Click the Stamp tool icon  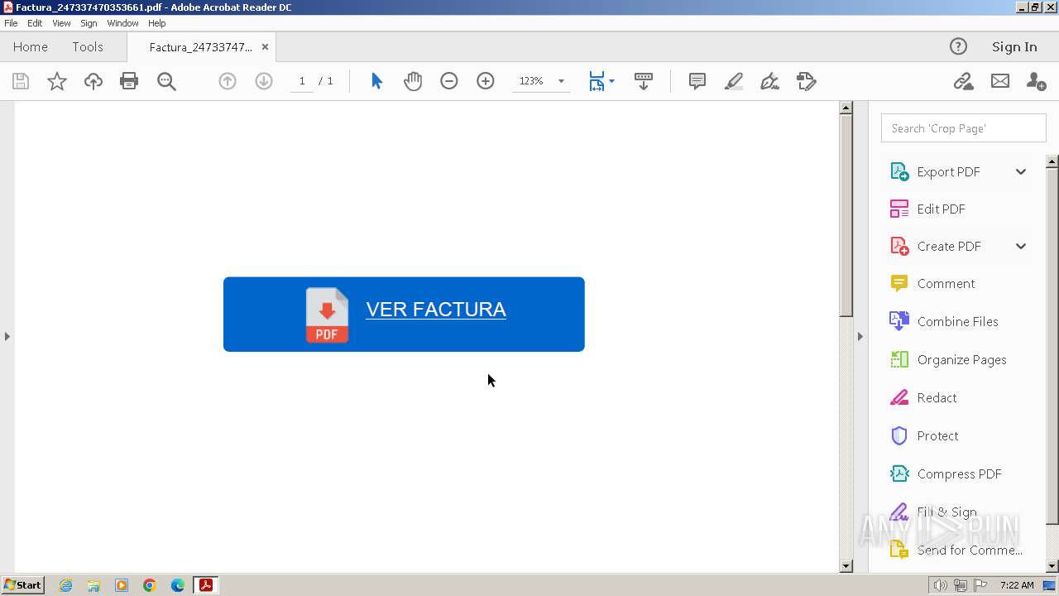[x=806, y=81]
